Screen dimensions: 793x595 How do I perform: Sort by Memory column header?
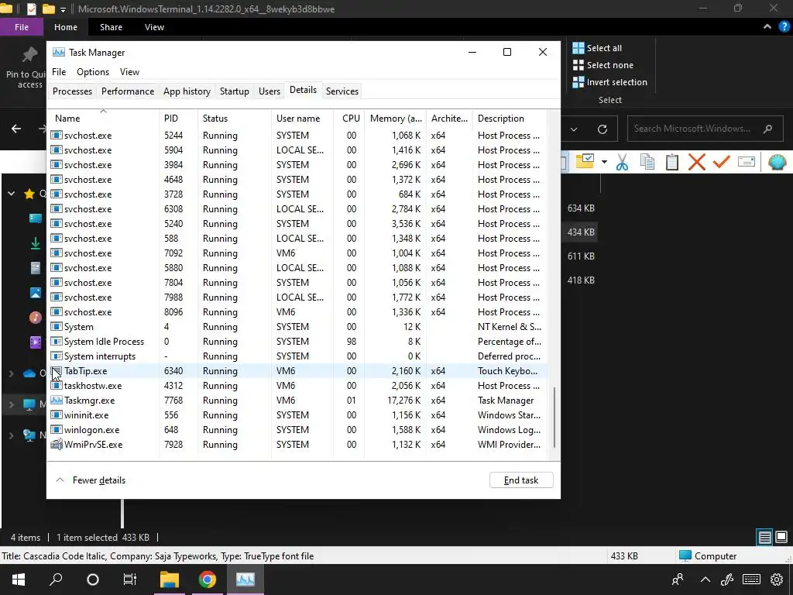tap(395, 118)
